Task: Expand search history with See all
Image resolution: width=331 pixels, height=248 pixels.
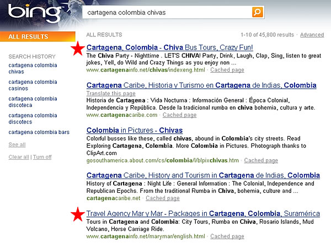Action: (17, 144)
